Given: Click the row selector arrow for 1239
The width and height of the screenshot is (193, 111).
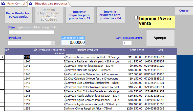Looking at the screenshot, I should (2, 57).
